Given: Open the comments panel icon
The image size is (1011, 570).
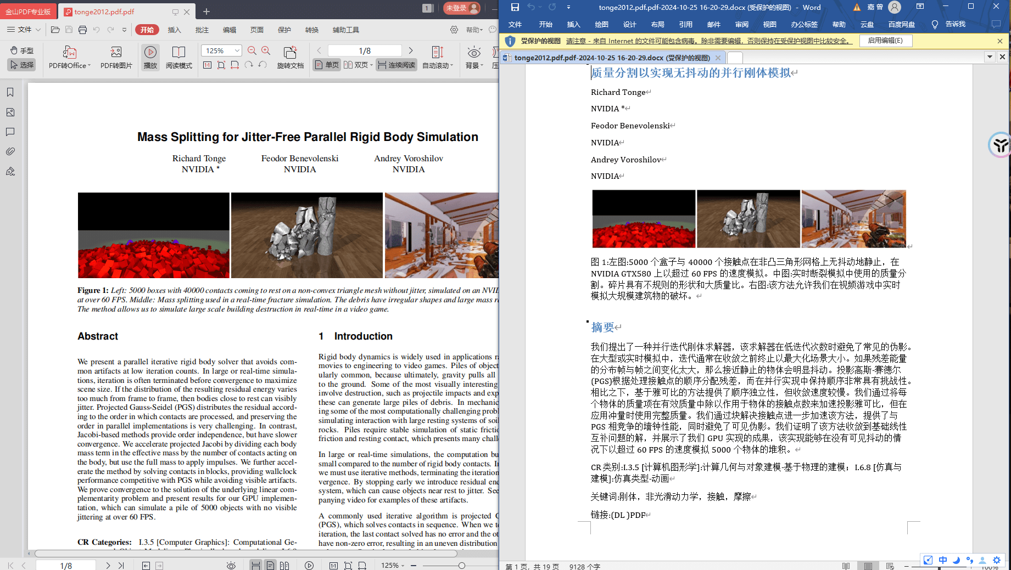Looking at the screenshot, I should point(10,132).
